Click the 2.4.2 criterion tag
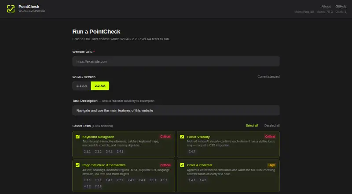 pyautogui.click(x=131, y=180)
